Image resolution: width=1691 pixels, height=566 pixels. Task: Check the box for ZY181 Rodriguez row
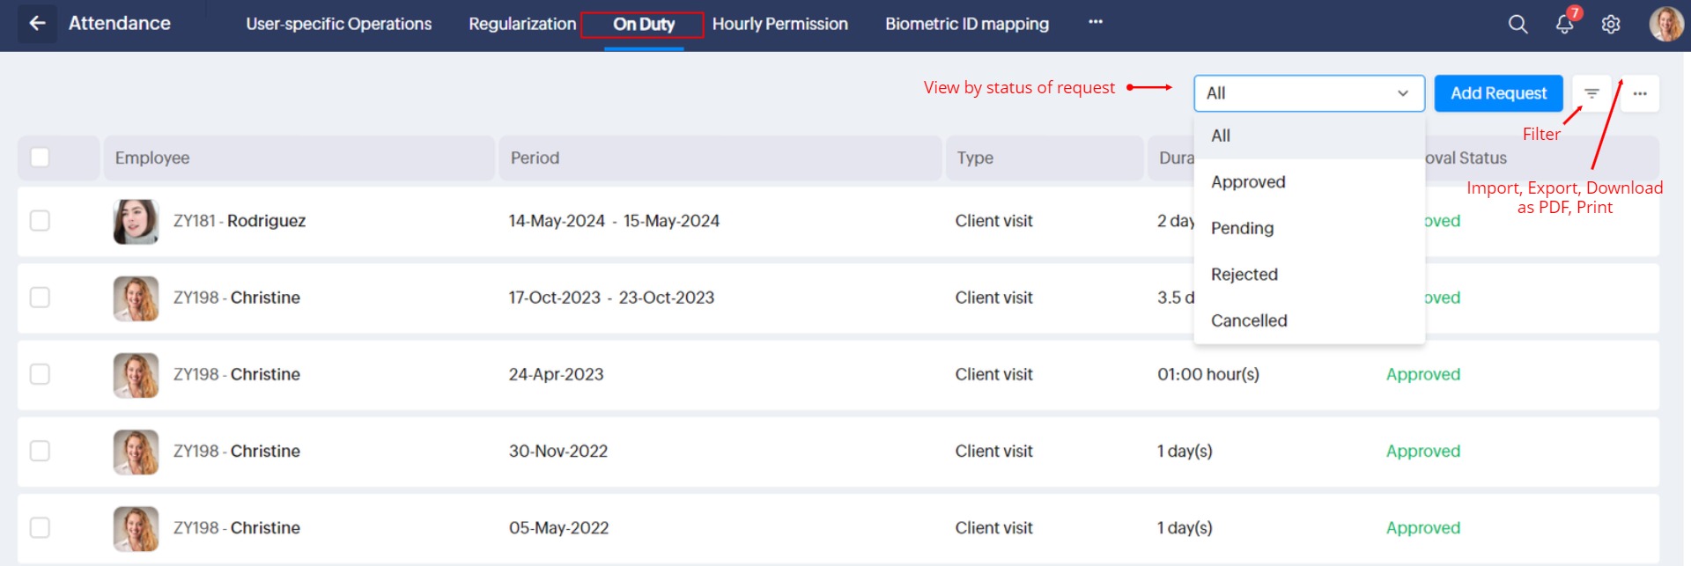pos(40,221)
